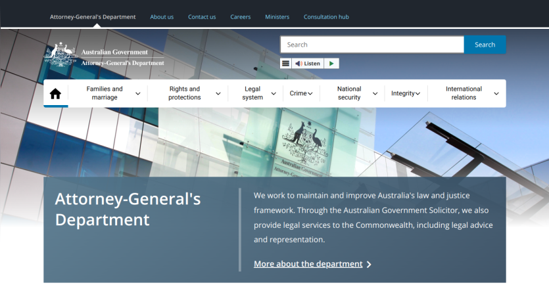Expand the Rights and protections chevron
Viewport: 549px width, 308px height.
218,93
